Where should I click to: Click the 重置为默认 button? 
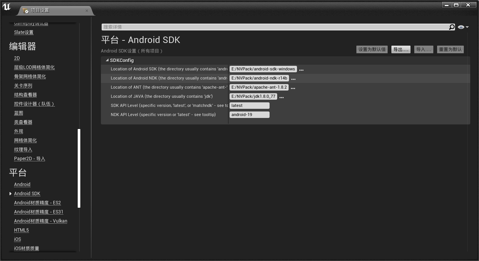pos(450,49)
